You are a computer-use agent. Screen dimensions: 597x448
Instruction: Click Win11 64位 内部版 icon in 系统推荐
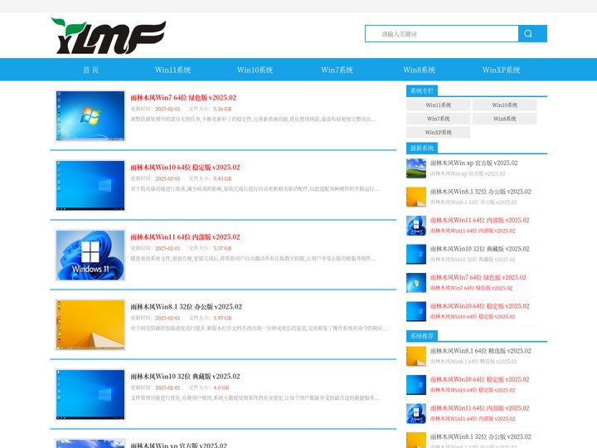pos(416,413)
